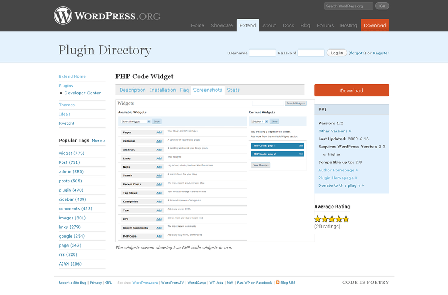
Task: Visit the Plugin Homepage link
Action: [338, 178]
